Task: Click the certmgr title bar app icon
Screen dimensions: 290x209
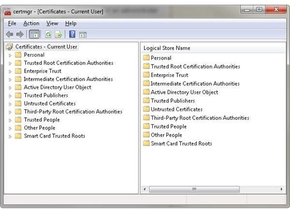Action: pos(8,12)
